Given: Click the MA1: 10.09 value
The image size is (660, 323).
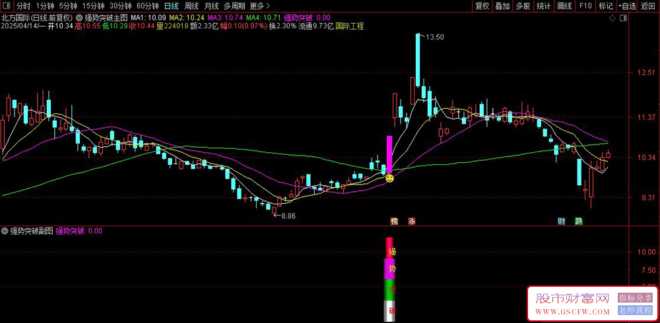Looking at the screenshot, I should point(148,18).
